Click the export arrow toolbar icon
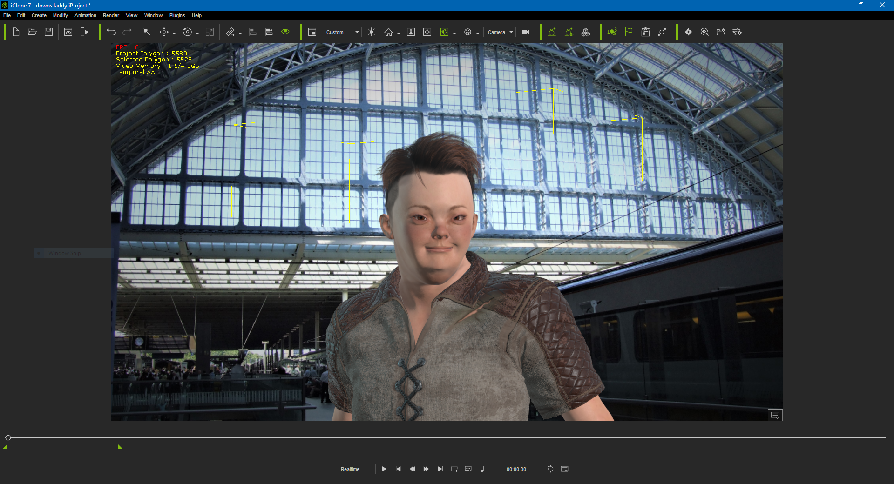The width and height of the screenshot is (894, 484). tap(84, 32)
